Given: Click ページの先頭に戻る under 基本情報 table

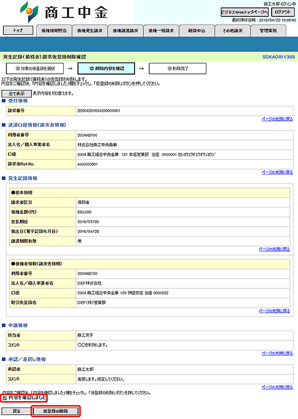Looking at the screenshot, I should 274,250.
